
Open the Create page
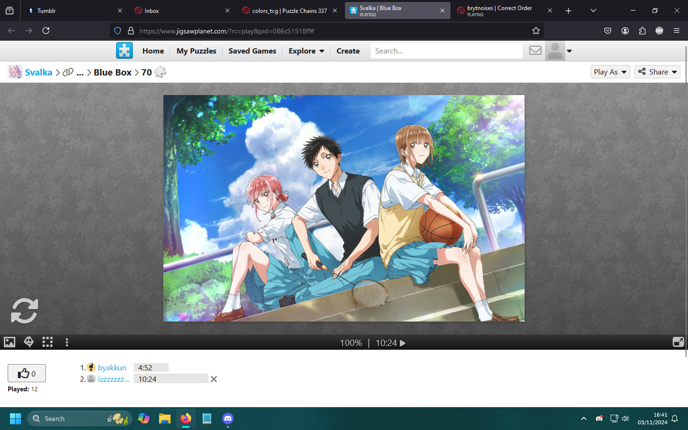pyautogui.click(x=348, y=51)
